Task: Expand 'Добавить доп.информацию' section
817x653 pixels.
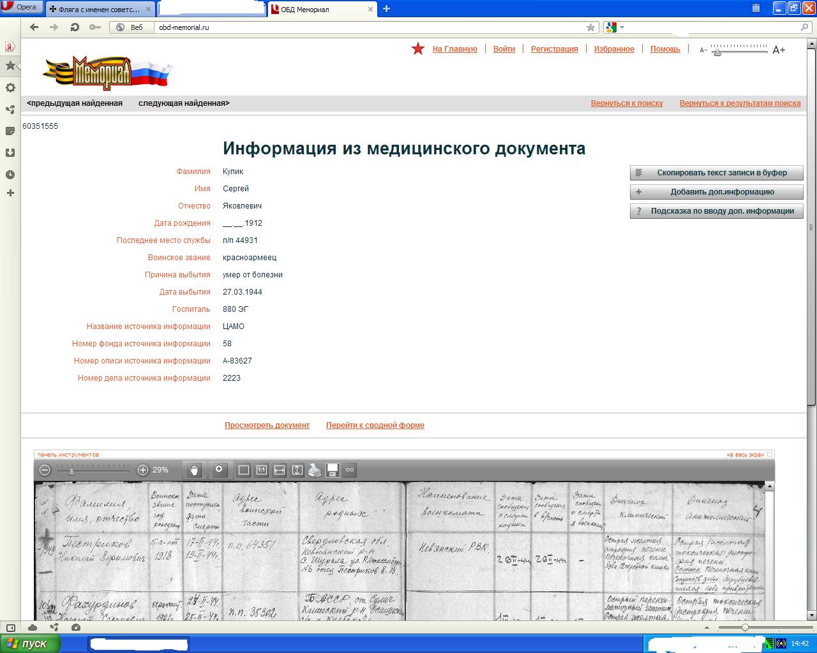Action: point(716,192)
